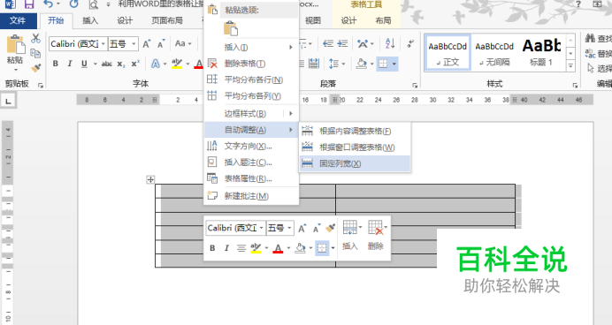Screen dimensions: 612x325
Task: Select the Format Painter brush in ribbon
Action: point(36,68)
